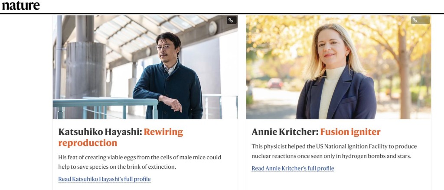Click the paragraph about the US National Ignition Facility
Screen dimensions: 444x190
tap(334, 151)
